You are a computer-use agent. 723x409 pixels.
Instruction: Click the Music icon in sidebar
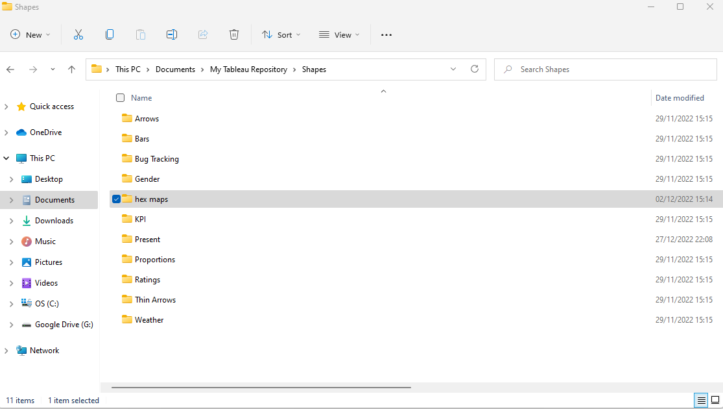pyautogui.click(x=27, y=242)
